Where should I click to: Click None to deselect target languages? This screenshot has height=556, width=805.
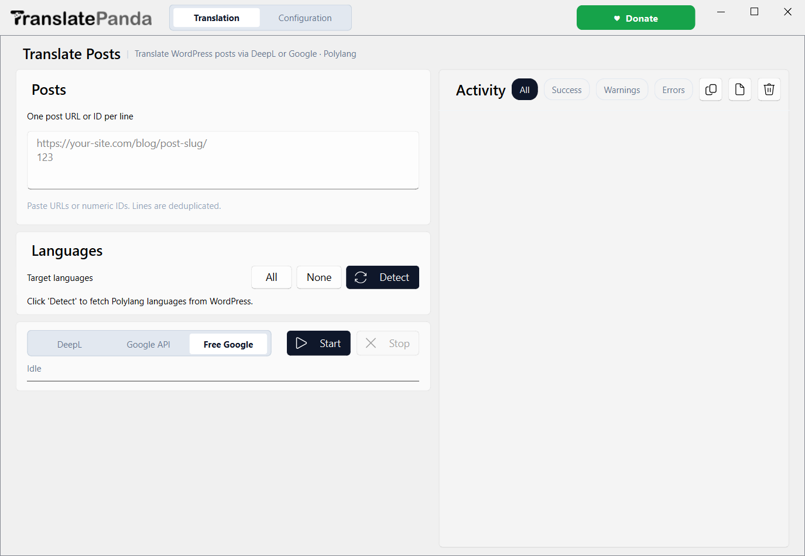click(319, 277)
